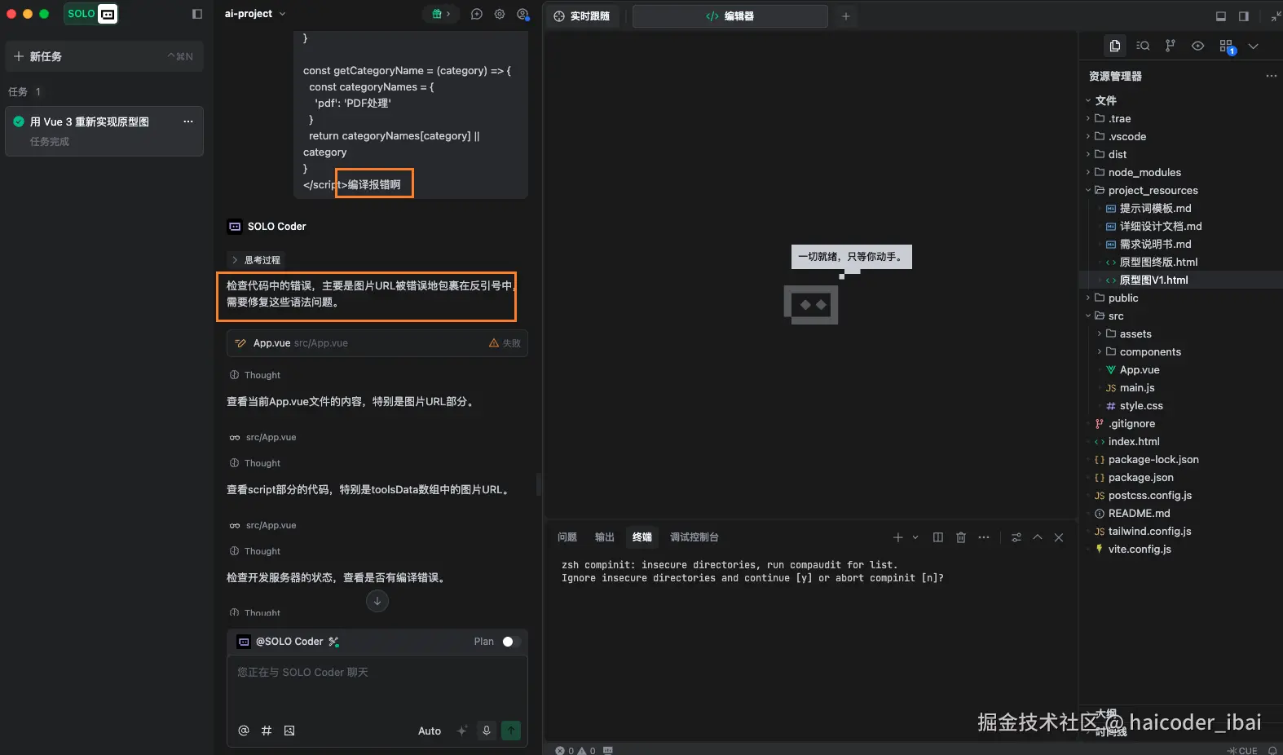Toggle the SOLO mode switch
Viewport: 1283px width, 755px height.
[90, 14]
